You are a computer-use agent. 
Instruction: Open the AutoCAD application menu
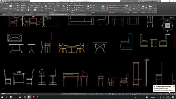pyautogui.click(x=2, y=2)
